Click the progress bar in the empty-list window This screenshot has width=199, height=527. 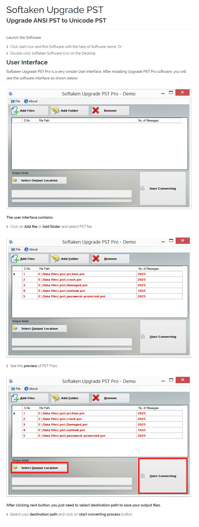pyautogui.click(x=72, y=201)
